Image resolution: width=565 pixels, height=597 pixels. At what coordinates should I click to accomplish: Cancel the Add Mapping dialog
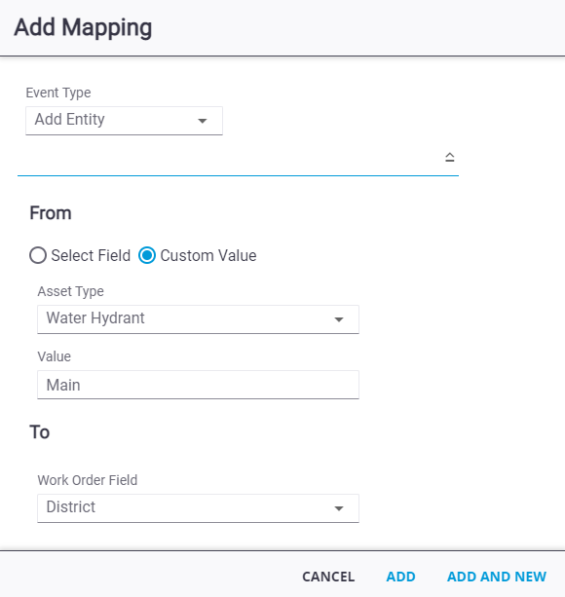[328, 577]
